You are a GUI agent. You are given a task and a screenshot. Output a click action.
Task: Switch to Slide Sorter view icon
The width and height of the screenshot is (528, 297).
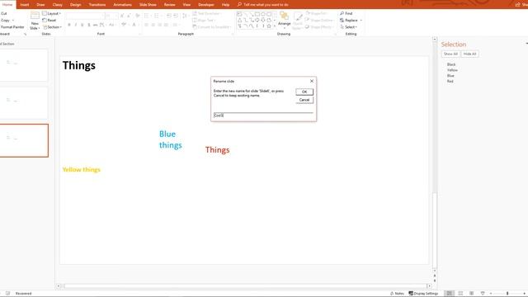click(460, 294)
